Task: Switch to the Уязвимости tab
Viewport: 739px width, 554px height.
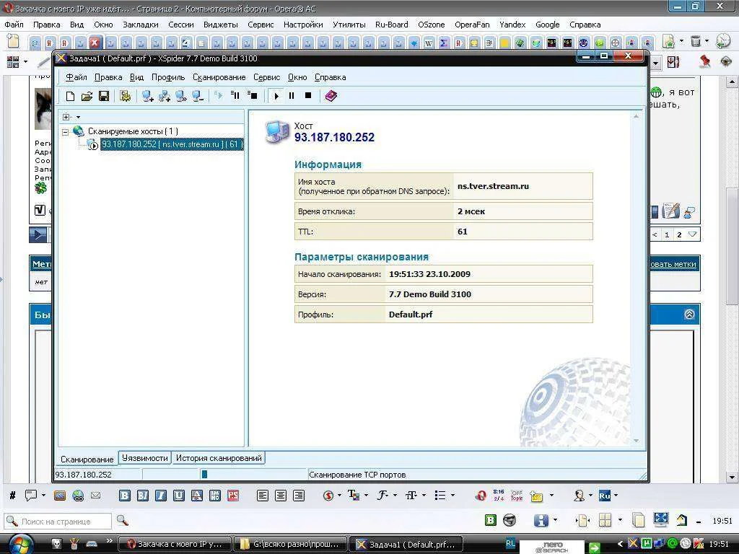Action: [144, 458]
